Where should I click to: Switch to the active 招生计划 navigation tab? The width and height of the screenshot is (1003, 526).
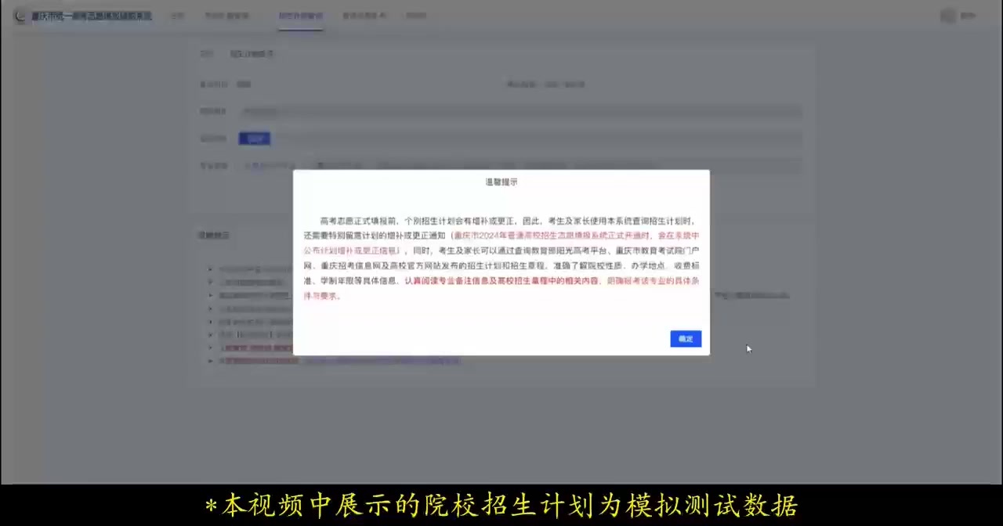click(x=300, y=15)
